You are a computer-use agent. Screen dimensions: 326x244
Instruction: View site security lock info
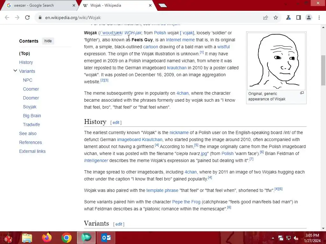point(40,18)
